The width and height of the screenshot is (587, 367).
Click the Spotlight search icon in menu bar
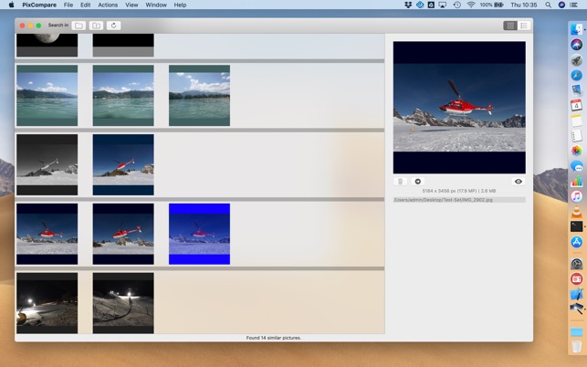(x=549, y=5)
